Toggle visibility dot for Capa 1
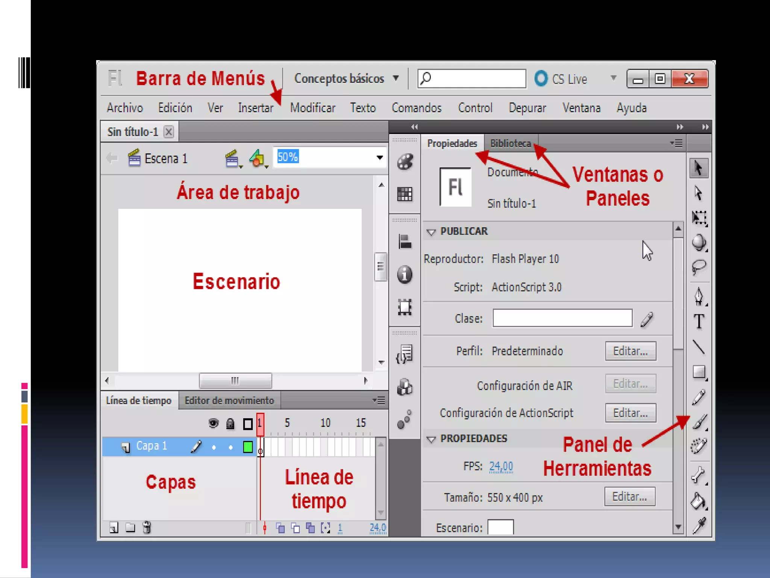770x578 pixels. 214,447
